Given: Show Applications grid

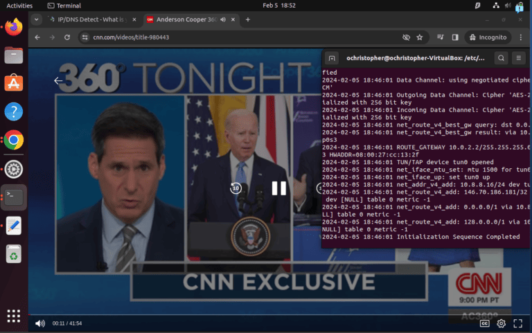Looking at the screenshot, I should (14, 316).
